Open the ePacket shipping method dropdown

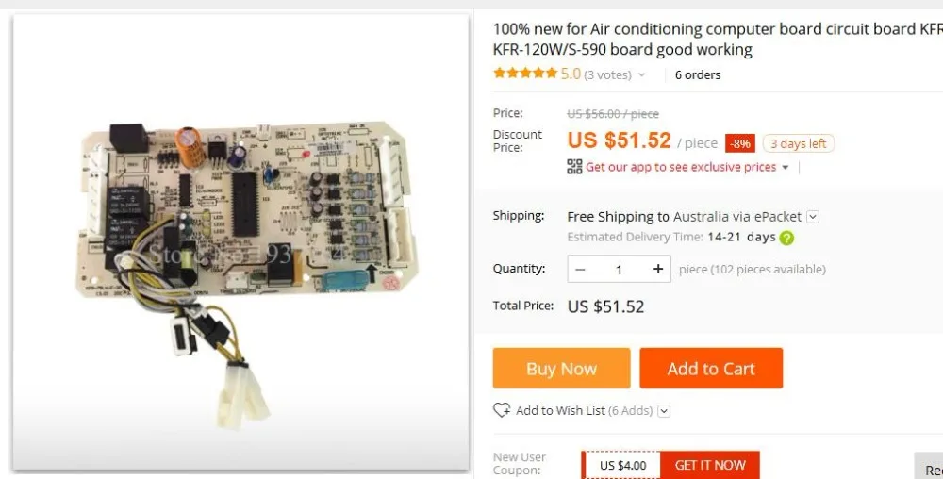(813, 216)
